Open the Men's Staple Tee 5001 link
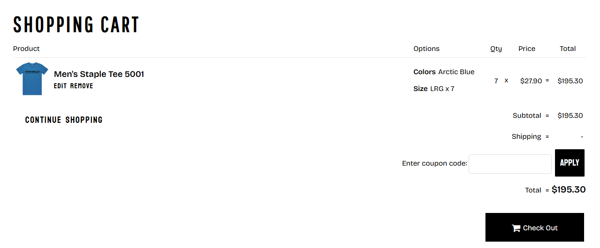 click(x=99, y=74)
